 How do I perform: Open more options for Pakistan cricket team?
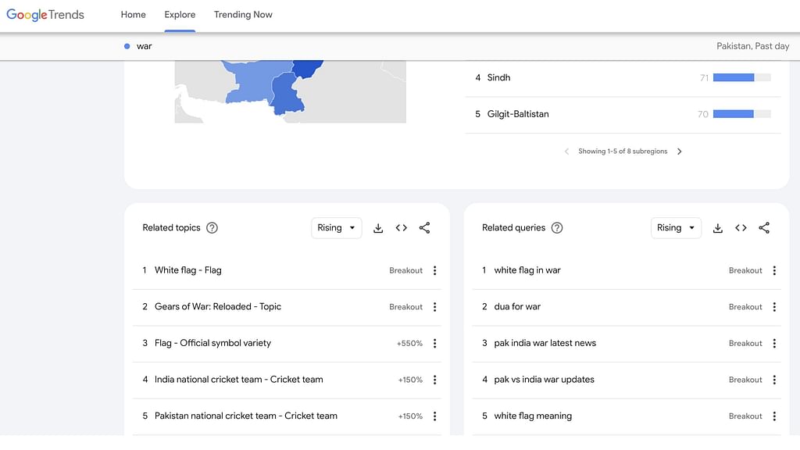pyautogui.click(x=434, y=416)
